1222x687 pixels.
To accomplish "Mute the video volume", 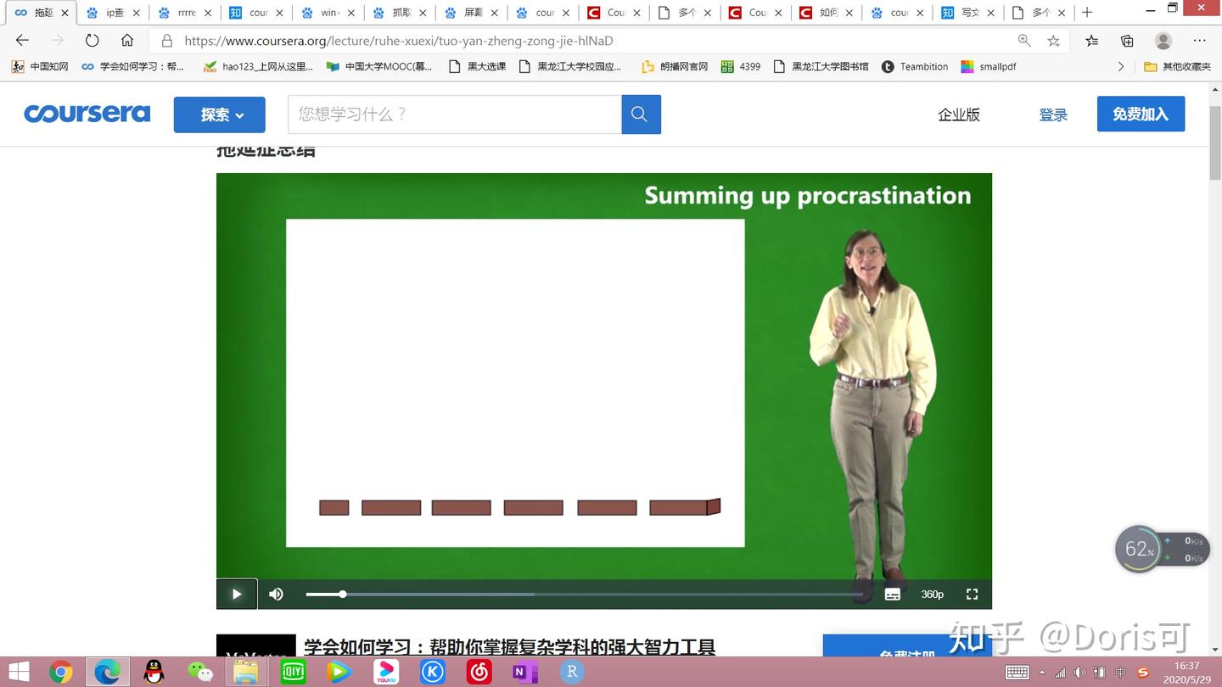I will click(276, 594).
